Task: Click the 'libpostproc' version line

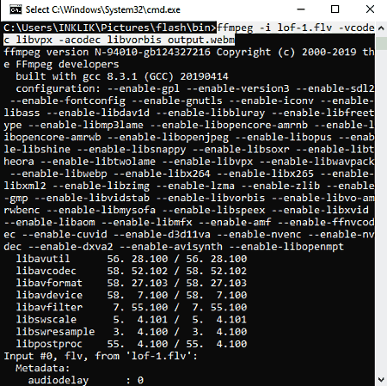Action: pos(132,344)
